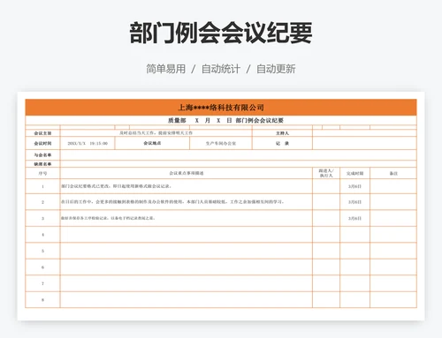
Task: Click the 跟进人/执行人 column header
Action: [326, 173]
